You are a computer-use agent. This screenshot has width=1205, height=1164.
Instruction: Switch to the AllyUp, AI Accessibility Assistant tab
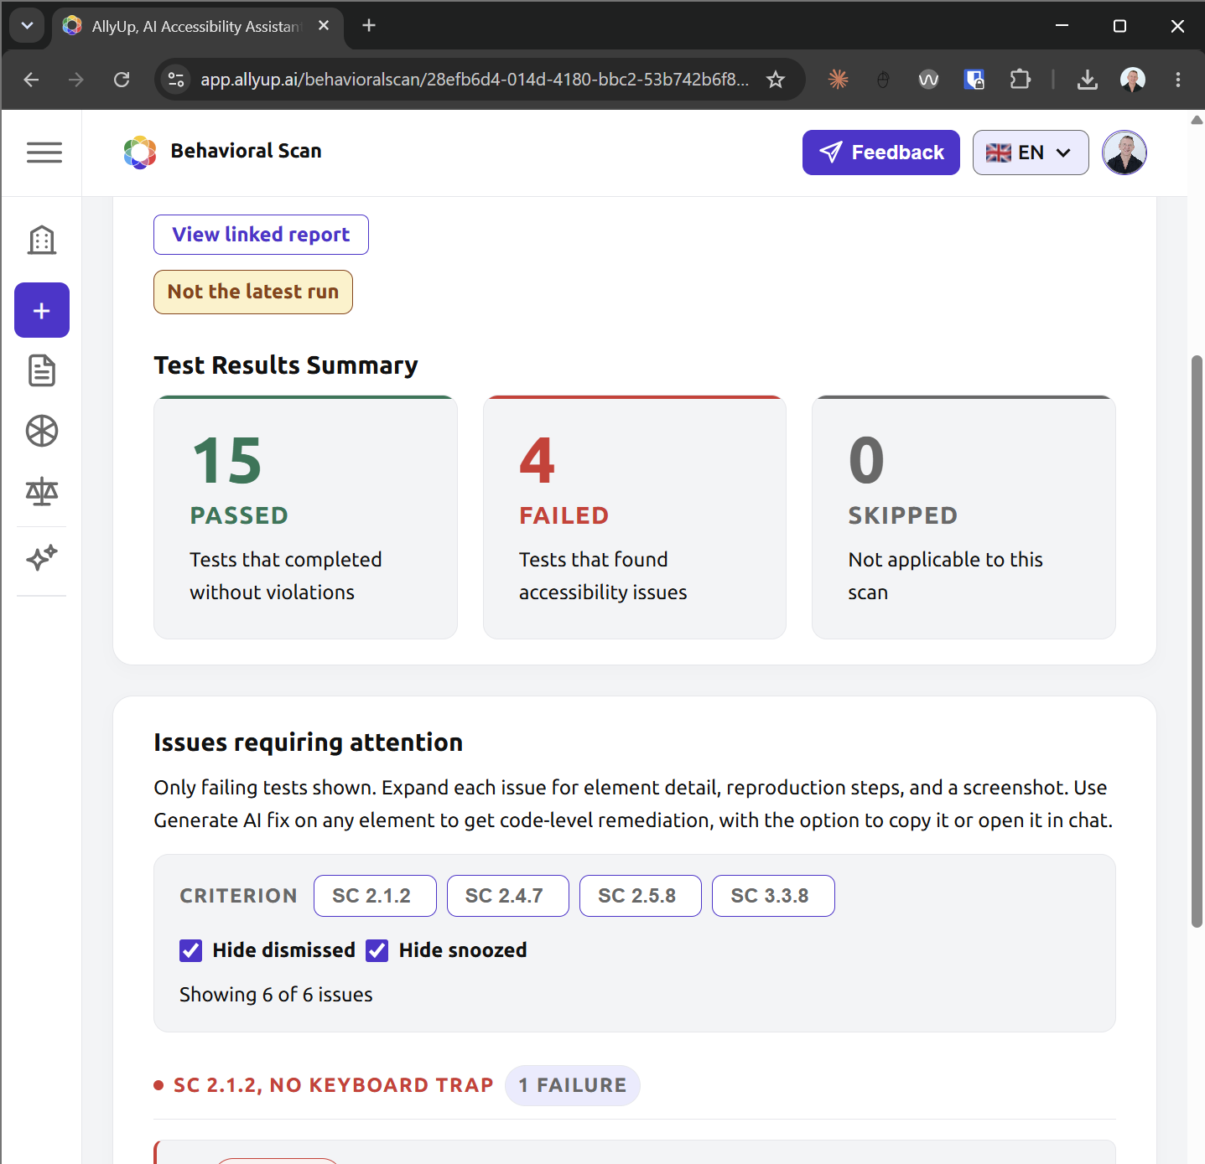tap(198, 26)
